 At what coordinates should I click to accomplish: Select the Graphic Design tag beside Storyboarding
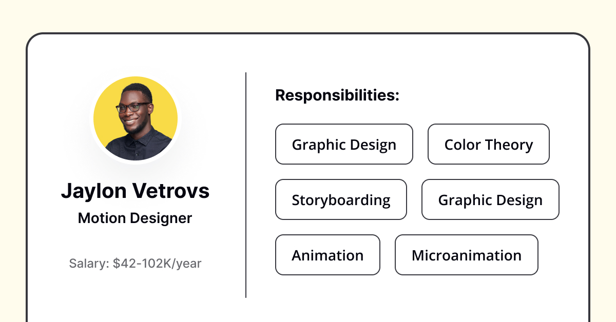point(490,199)
